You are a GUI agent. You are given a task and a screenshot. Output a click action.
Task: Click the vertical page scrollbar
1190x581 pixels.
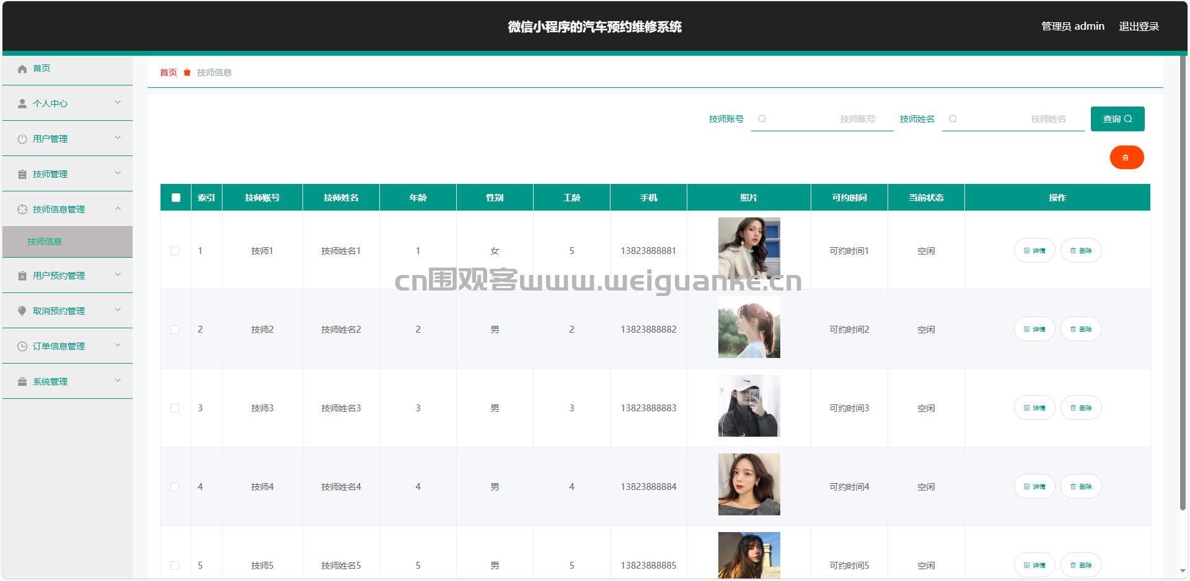tap(1183, 283)
